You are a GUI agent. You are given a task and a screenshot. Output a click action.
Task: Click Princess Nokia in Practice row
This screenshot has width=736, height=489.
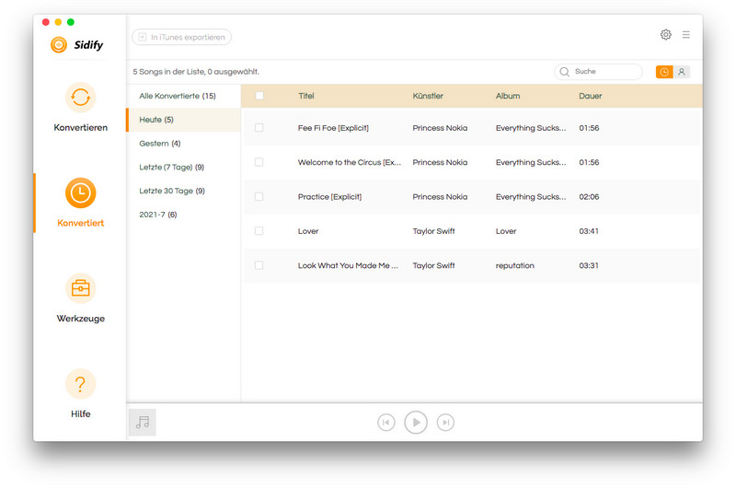tap(440, 196)
